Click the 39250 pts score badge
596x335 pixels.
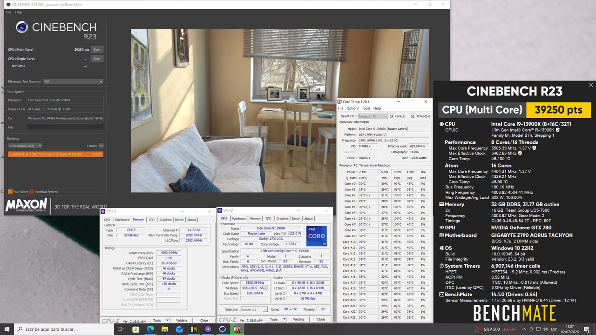pos(558,110)
